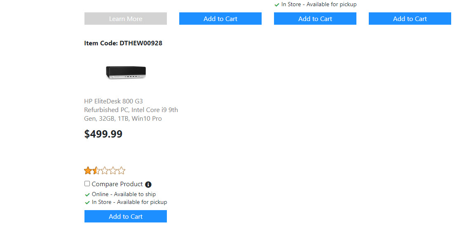
Task: Open the HP EliteDesk 800 G3 title link
Action: click(131, 110)
